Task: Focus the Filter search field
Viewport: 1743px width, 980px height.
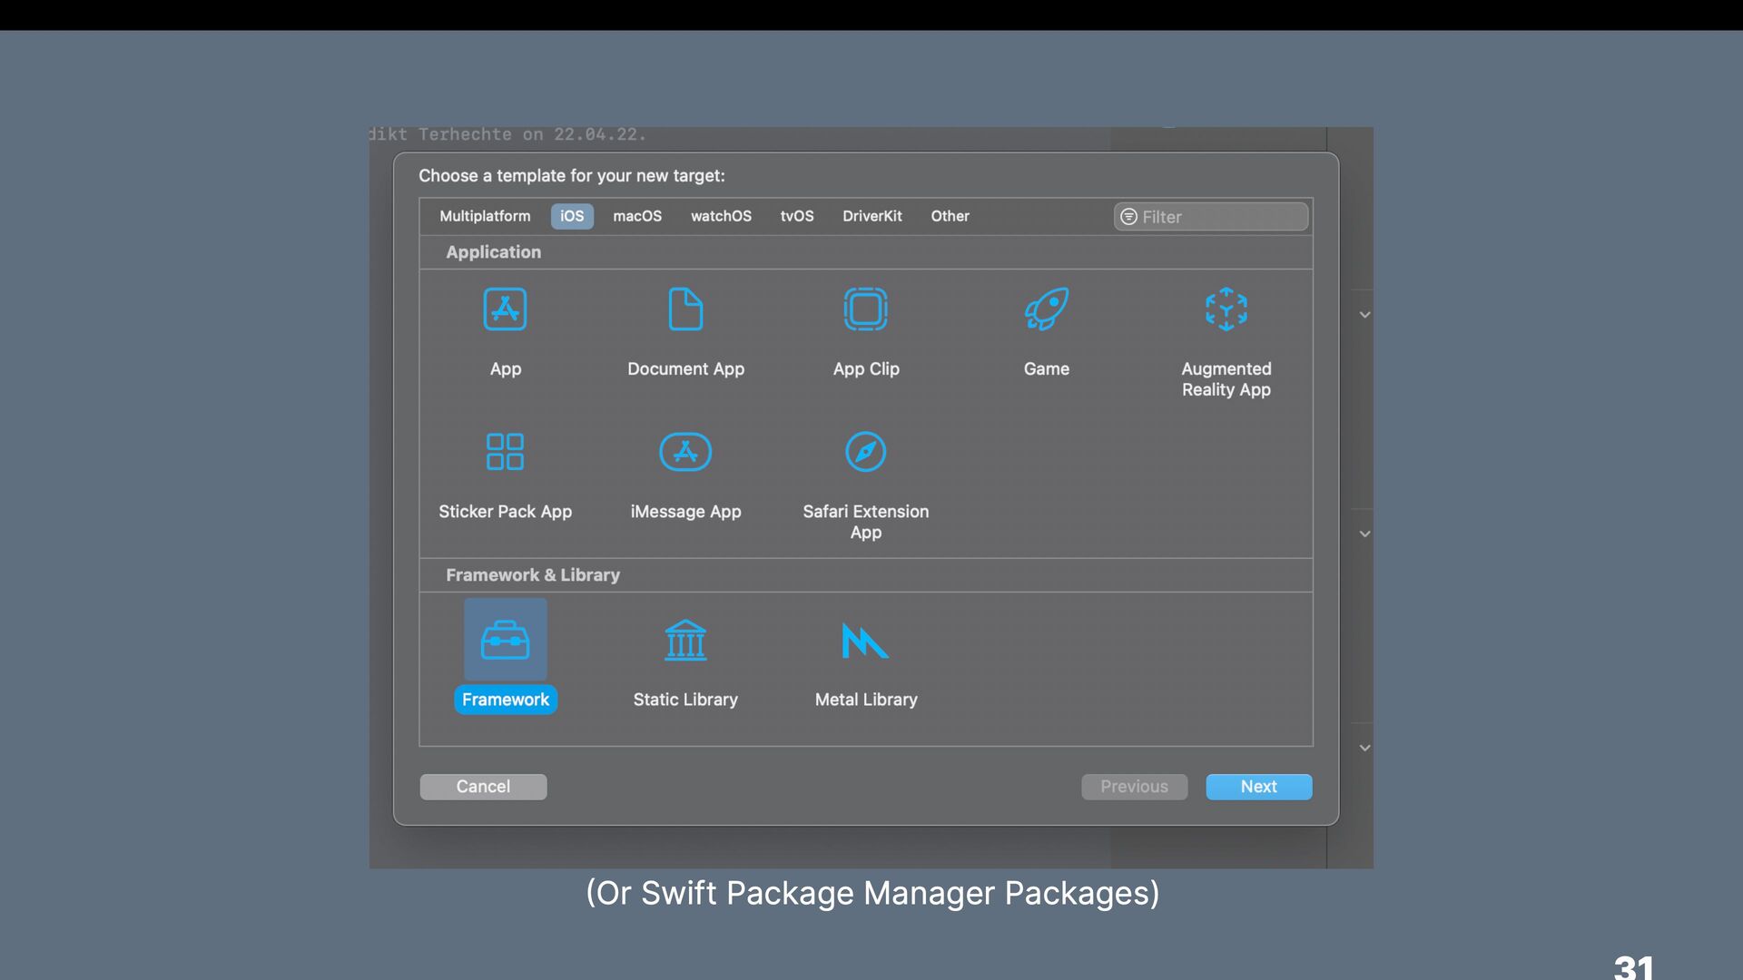Action: [x=1211, y=217]
